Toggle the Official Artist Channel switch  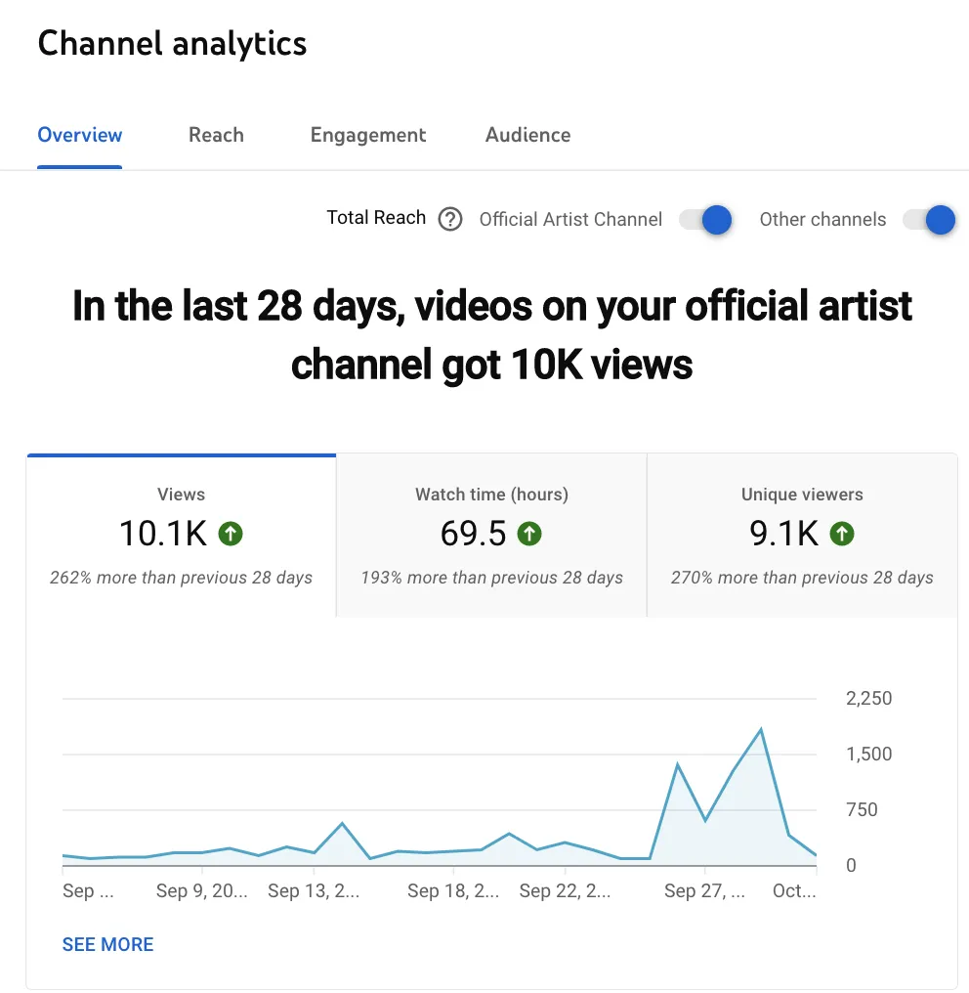[705, 220]
